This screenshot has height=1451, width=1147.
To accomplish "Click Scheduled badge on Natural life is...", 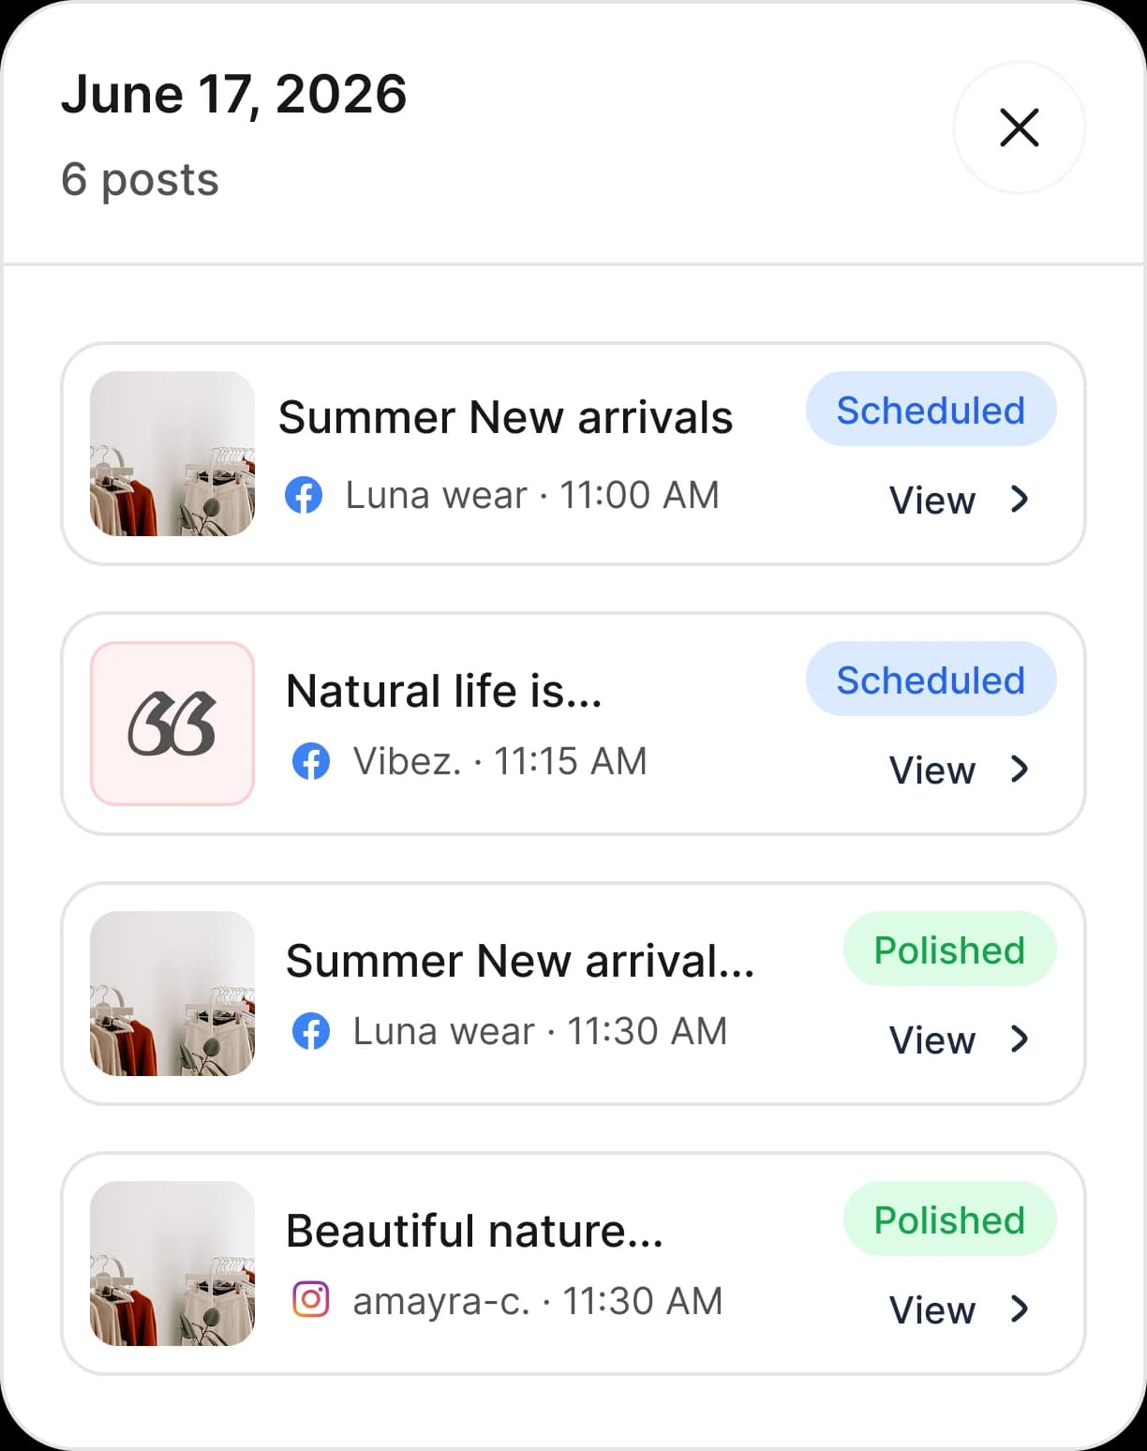I will [x=931, y=680].
